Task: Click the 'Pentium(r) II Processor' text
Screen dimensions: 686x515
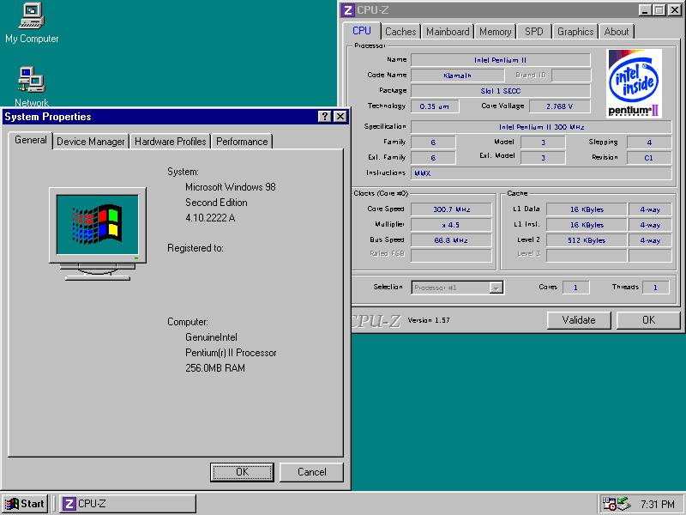Action: point(231,353)
